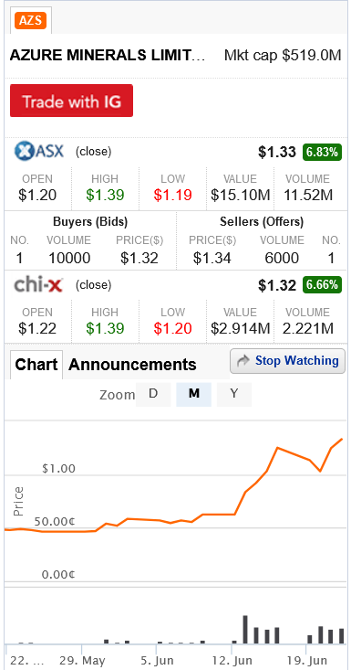
Task: Click the ASX last price $1.33
Action: coord(277,152)
